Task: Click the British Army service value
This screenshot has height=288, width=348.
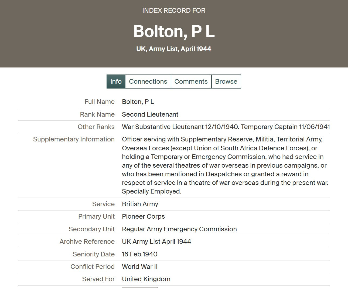Action: (140, 204)
